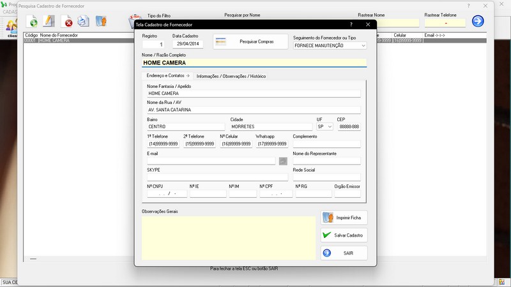
Task: Click the Rastrear Nome field in Pesquisa window
Action: (398, 23)
